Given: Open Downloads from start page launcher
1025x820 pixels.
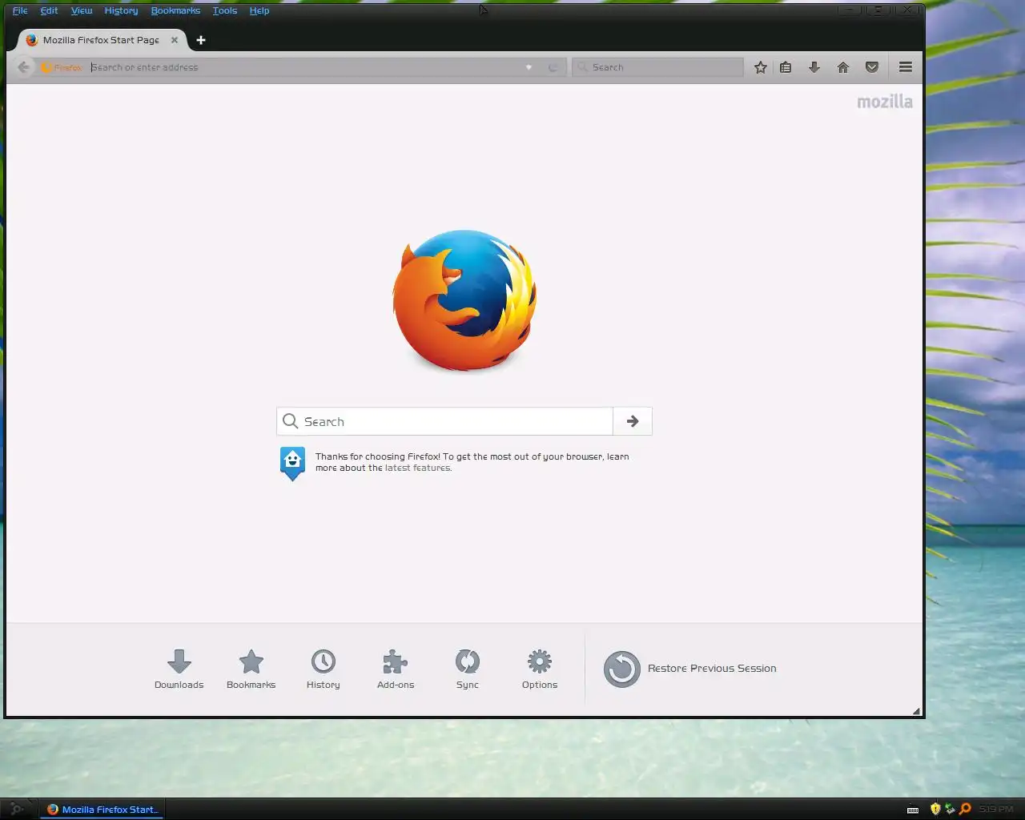Looking at the screenshot, I should coord(179,669).
